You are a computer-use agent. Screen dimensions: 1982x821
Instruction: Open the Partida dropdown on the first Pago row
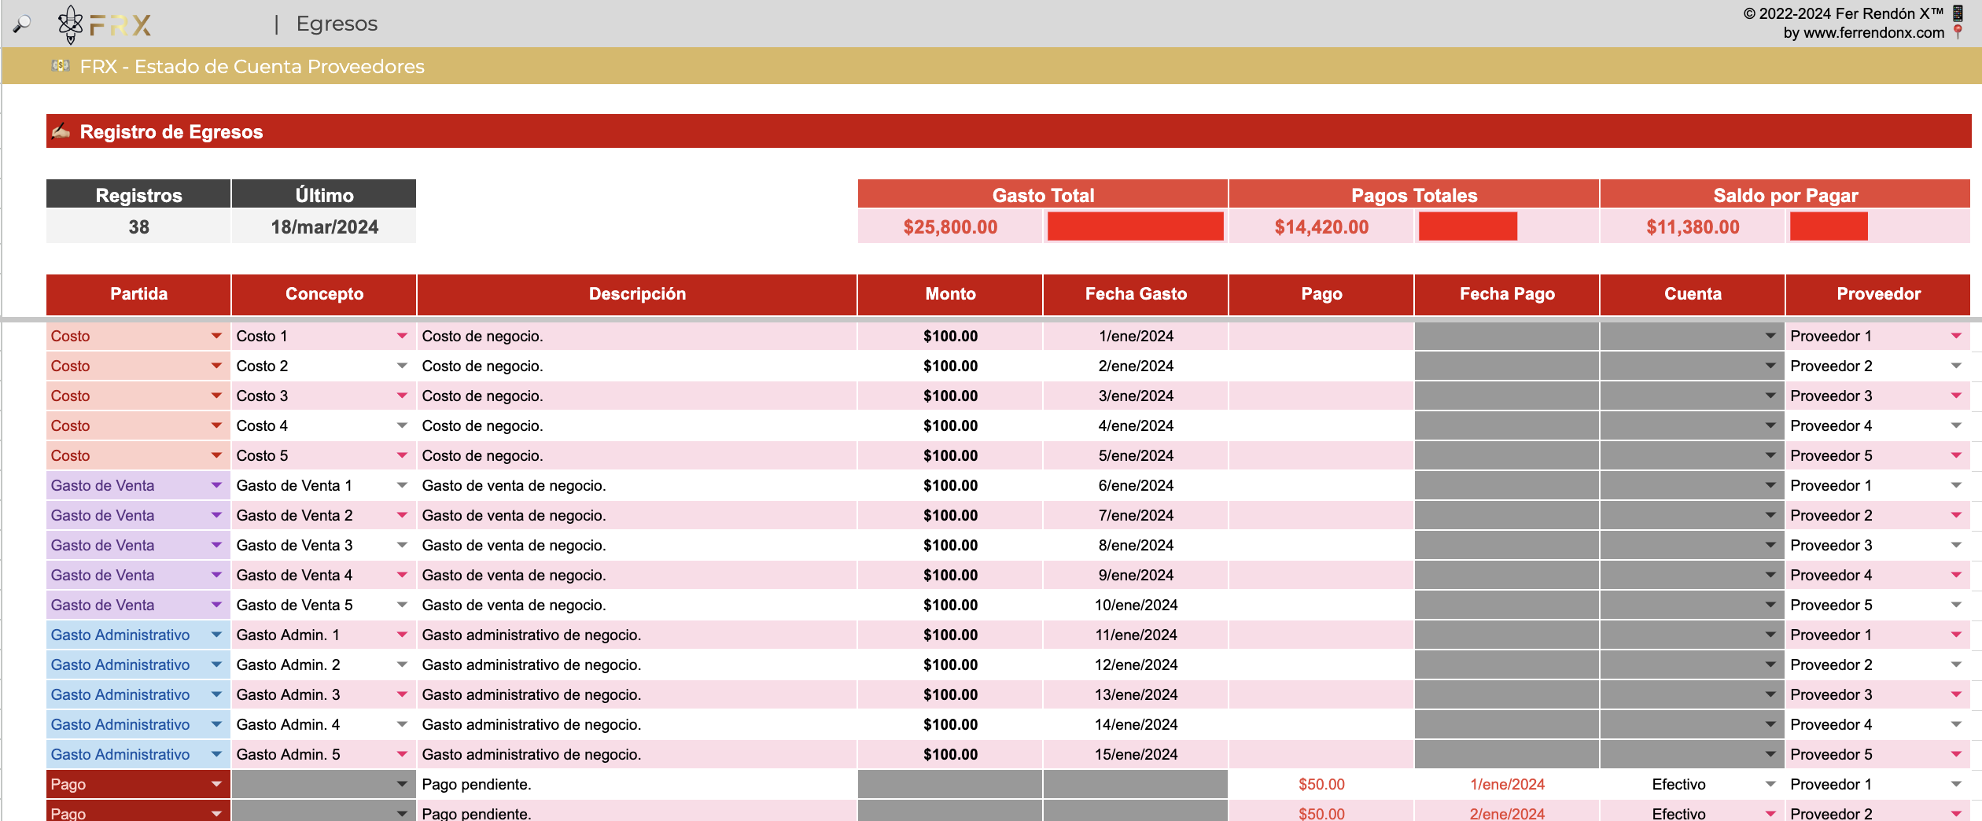216,784
